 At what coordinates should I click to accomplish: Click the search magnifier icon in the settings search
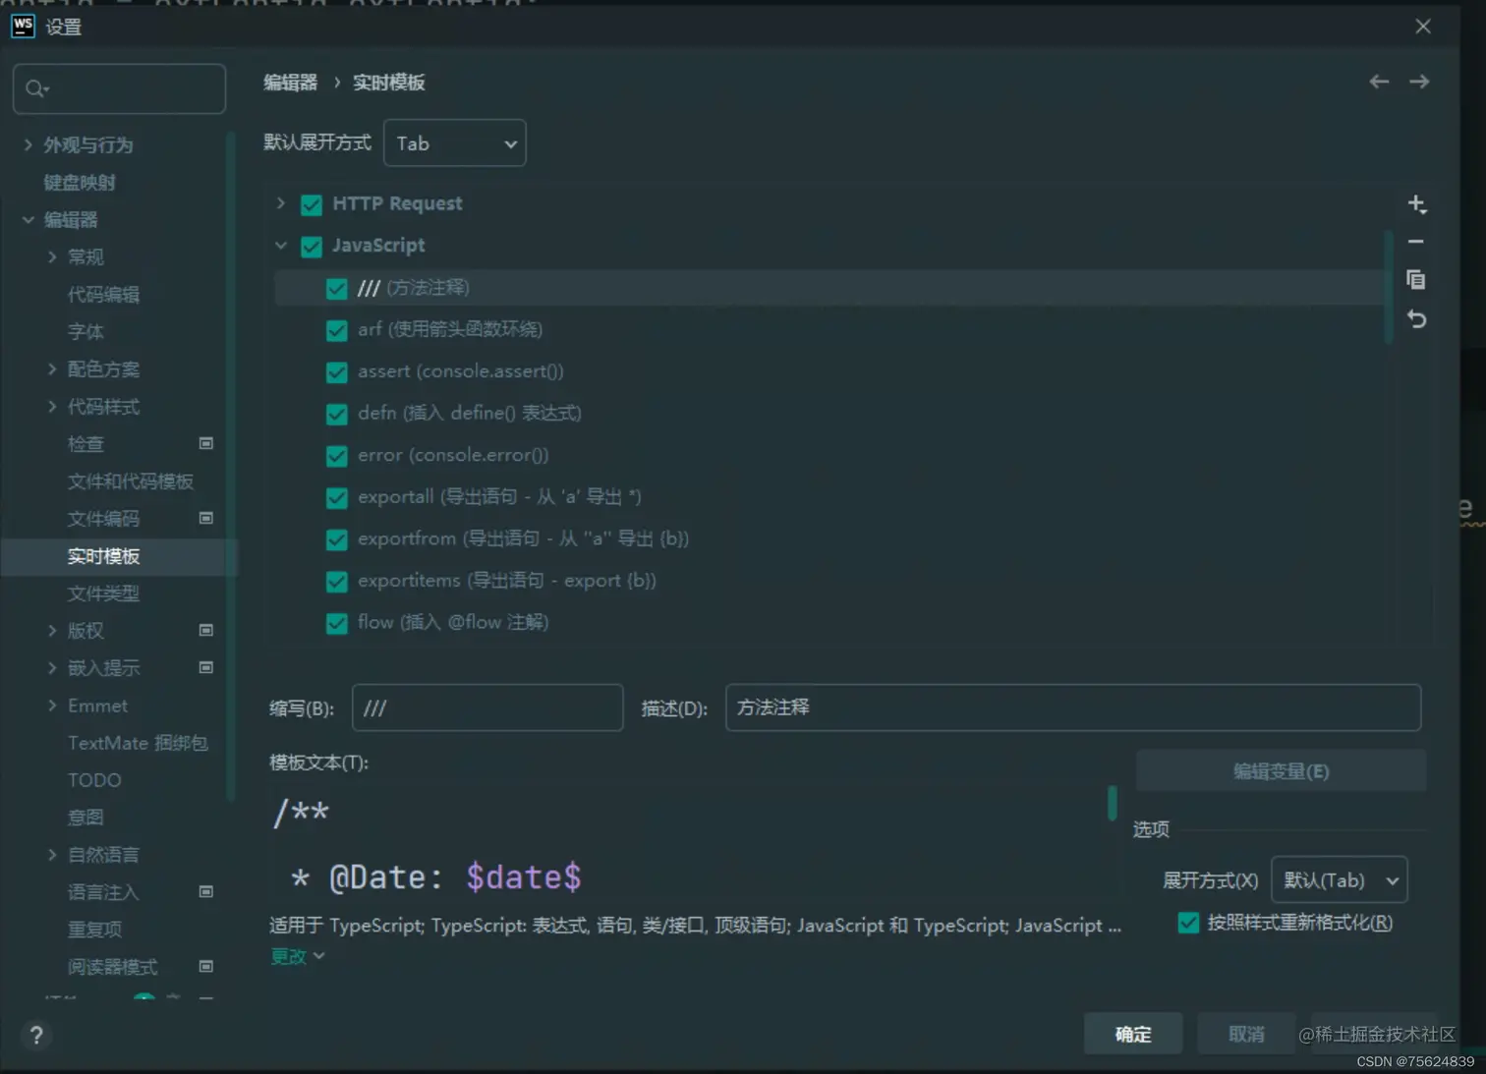click(x=36, y=89)
